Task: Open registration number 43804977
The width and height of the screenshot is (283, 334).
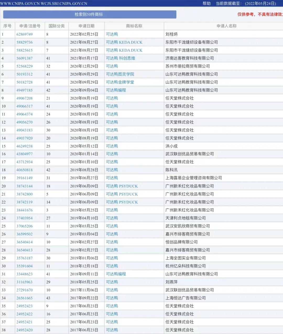Action: pos(25,154)
